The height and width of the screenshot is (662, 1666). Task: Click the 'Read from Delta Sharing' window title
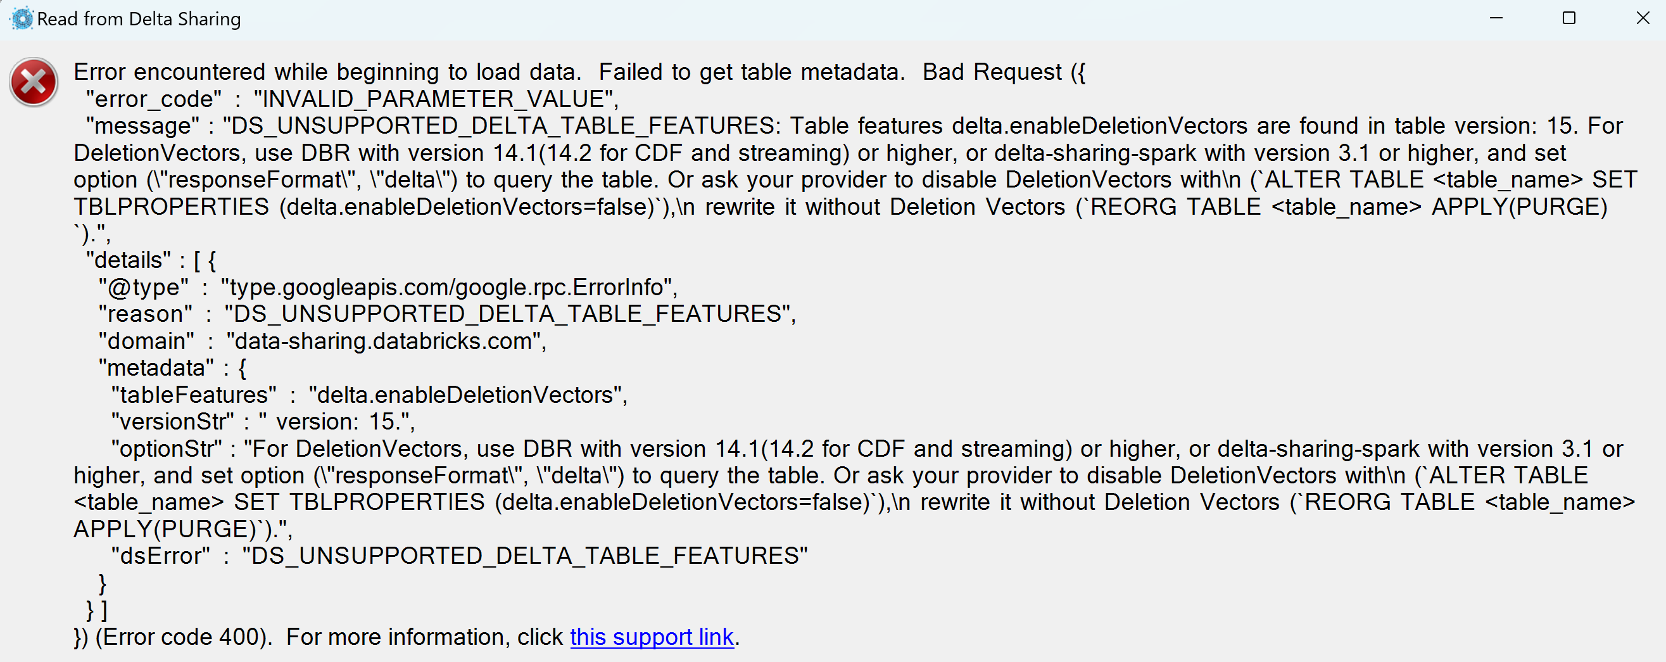pyautogui.click(x=139, y=19)
